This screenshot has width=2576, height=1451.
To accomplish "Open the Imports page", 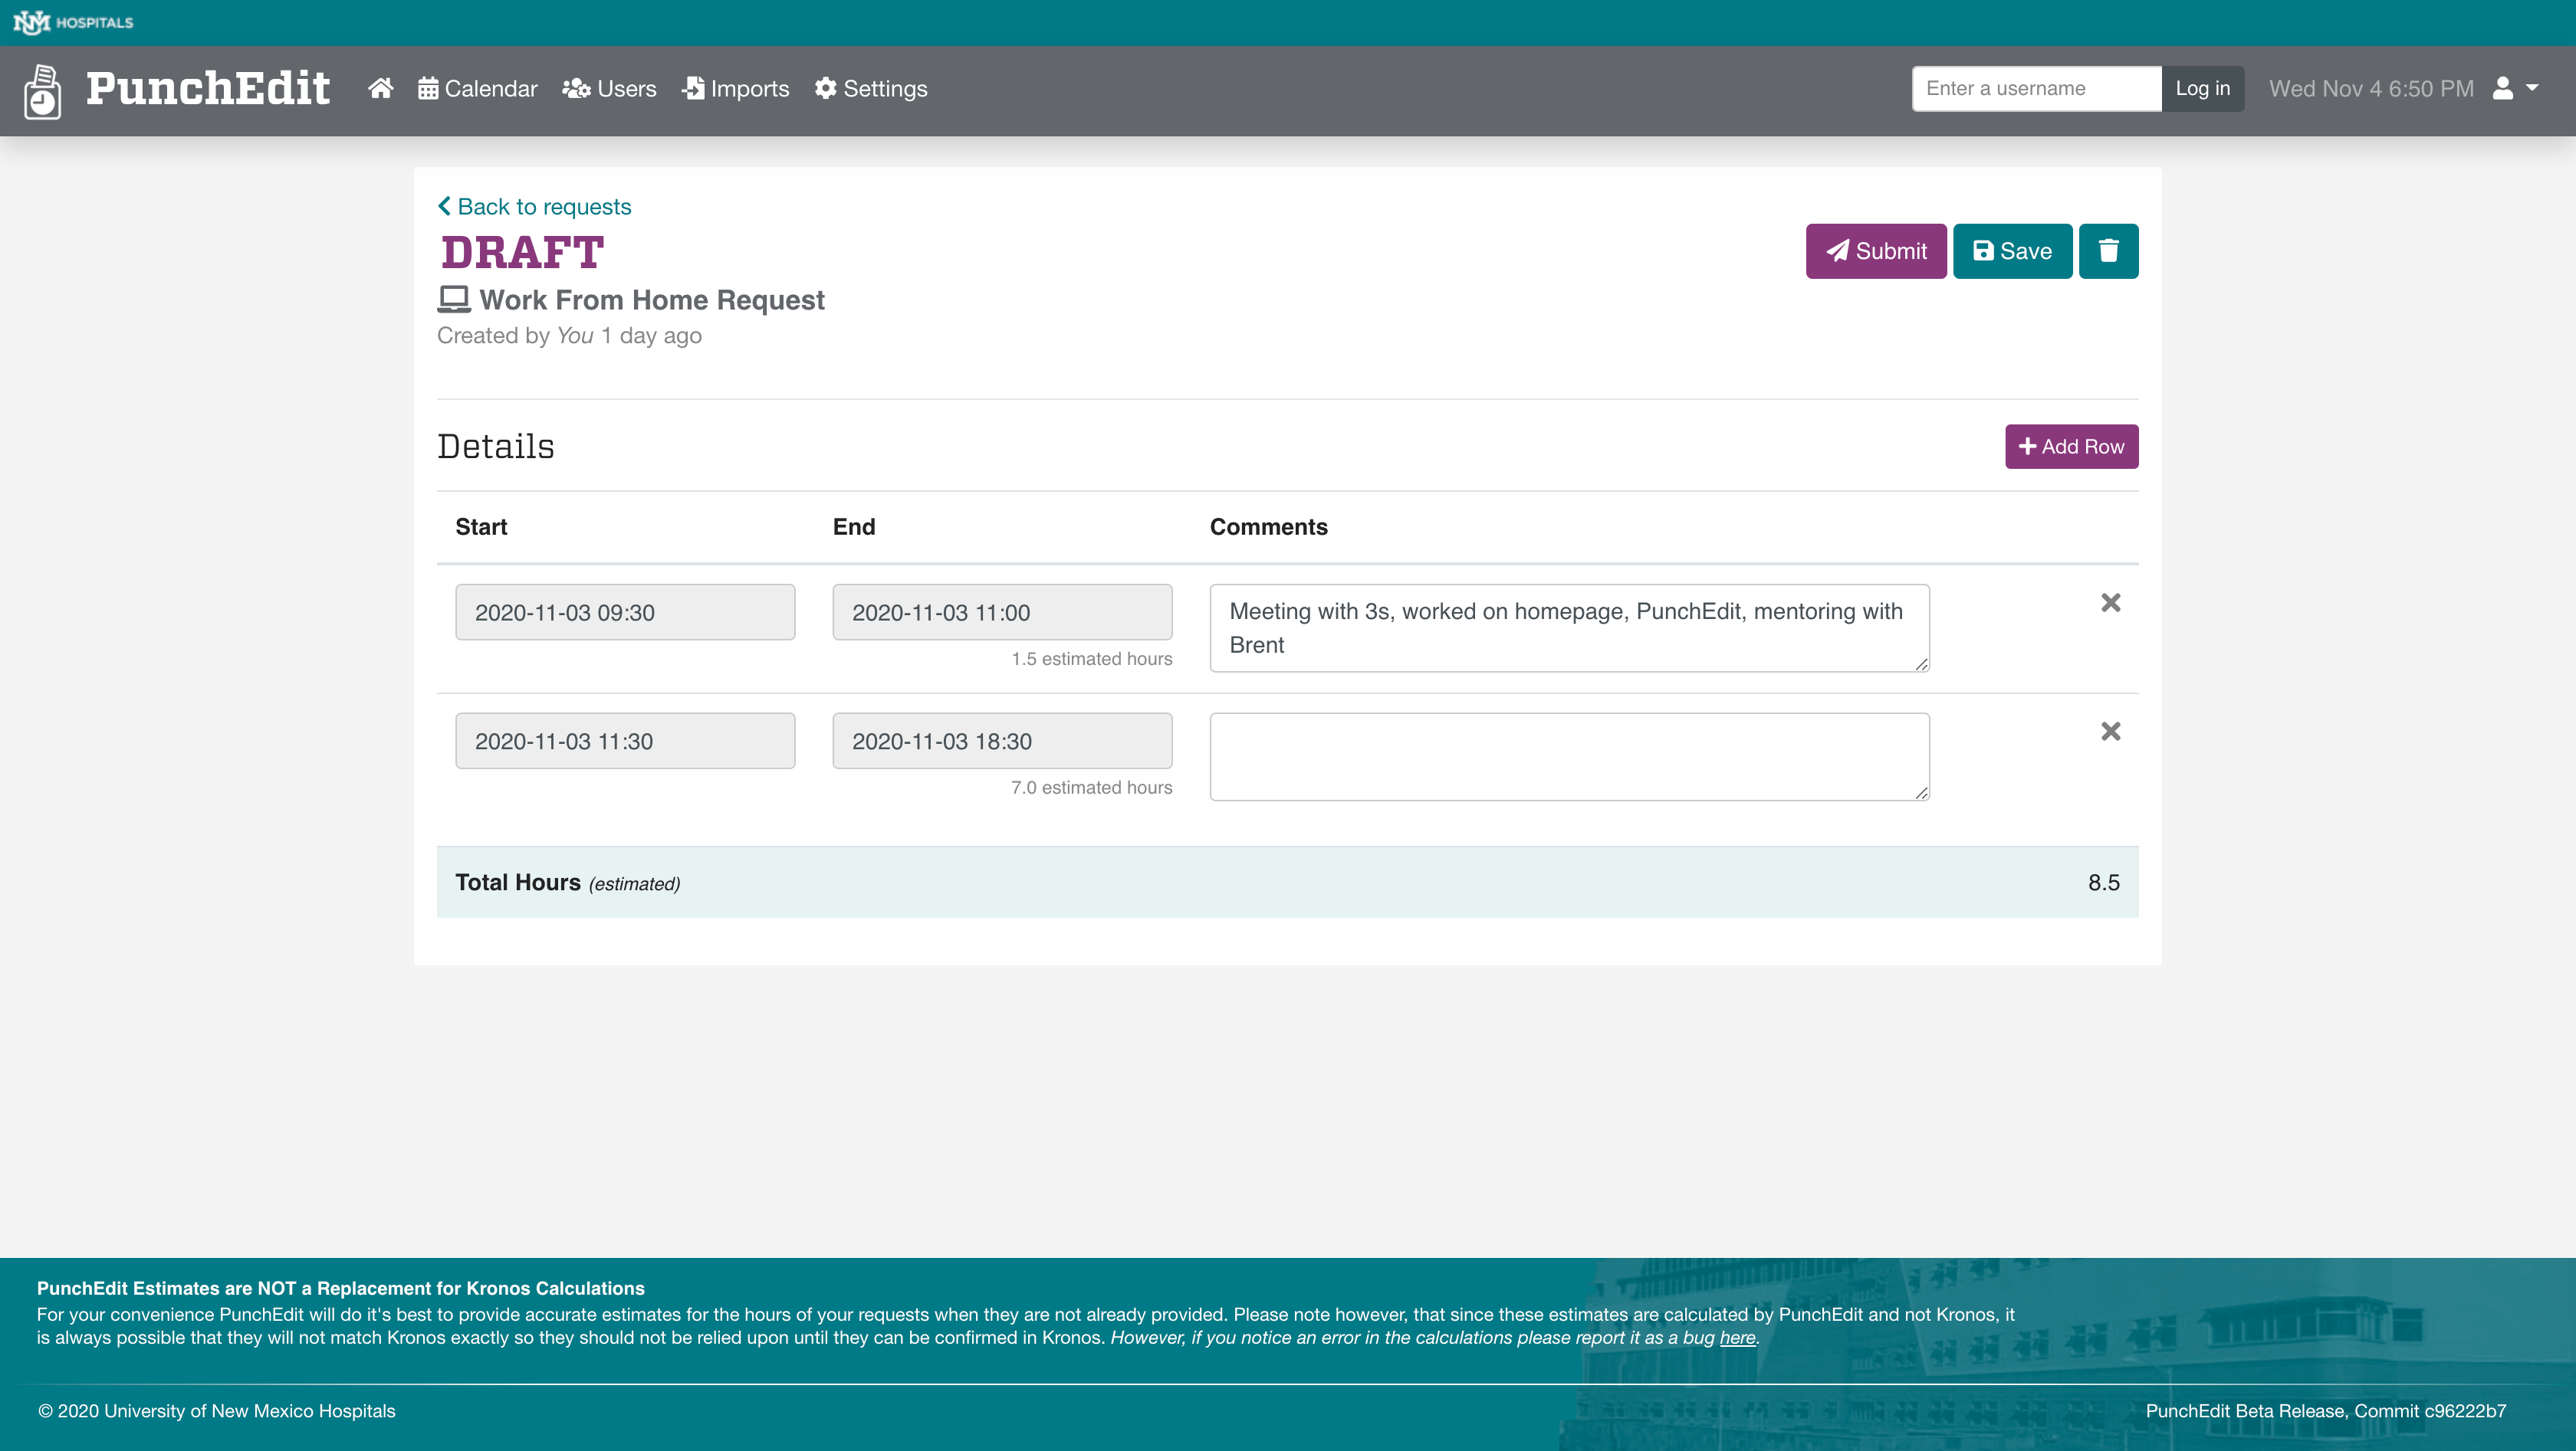I will click(736, 88).
